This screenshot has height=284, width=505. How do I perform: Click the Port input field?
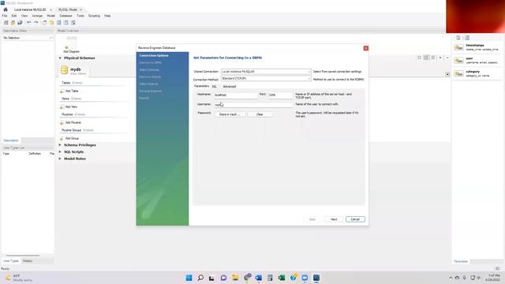[x=280, y=95]
